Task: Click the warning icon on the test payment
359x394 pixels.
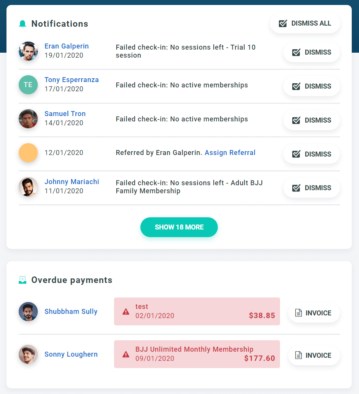Action: tap(126, 312)
